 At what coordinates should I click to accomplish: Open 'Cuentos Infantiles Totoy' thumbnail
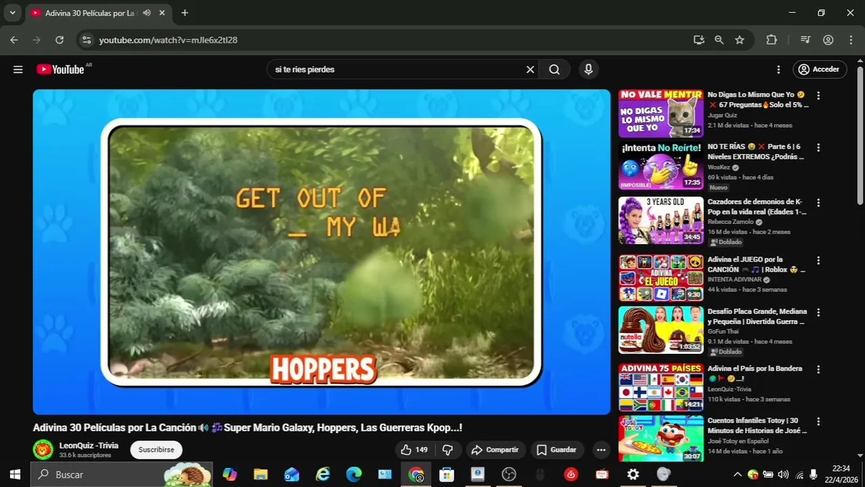(x=661, y=439)
